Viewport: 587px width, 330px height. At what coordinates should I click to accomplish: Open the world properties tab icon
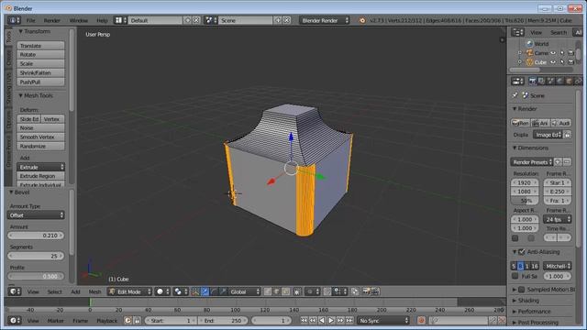click(x=559, y=81)
